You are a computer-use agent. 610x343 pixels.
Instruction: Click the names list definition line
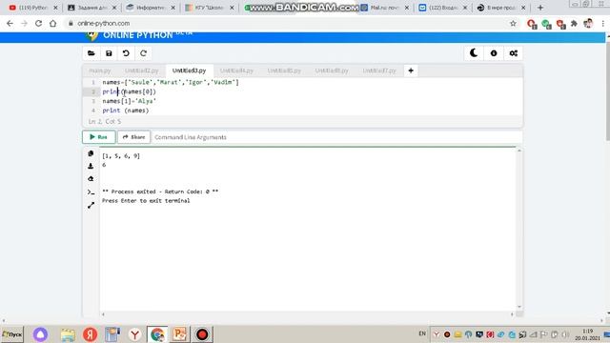(x=171, y=83)
